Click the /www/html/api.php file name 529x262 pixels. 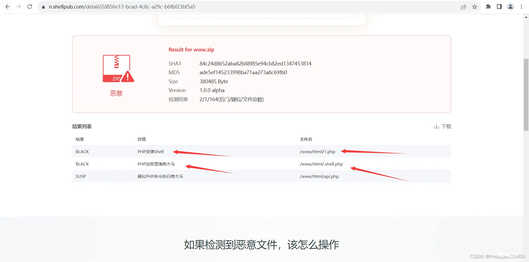point(319,176)
